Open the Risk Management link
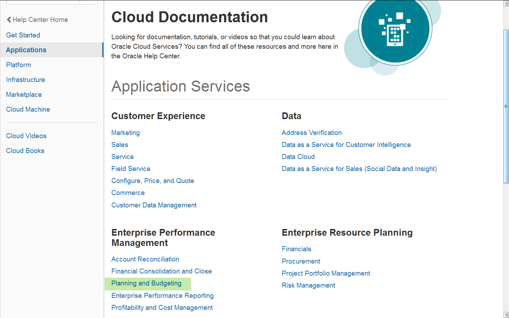 [x=308, y=285]
